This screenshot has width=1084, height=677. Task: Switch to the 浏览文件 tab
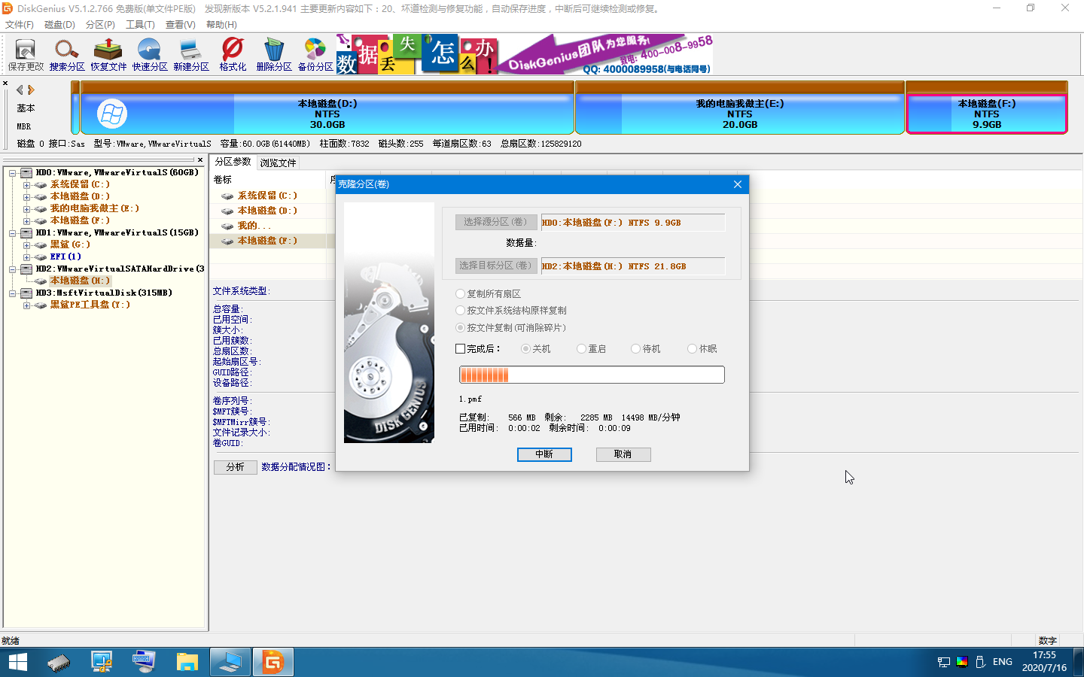pos(279,162)
